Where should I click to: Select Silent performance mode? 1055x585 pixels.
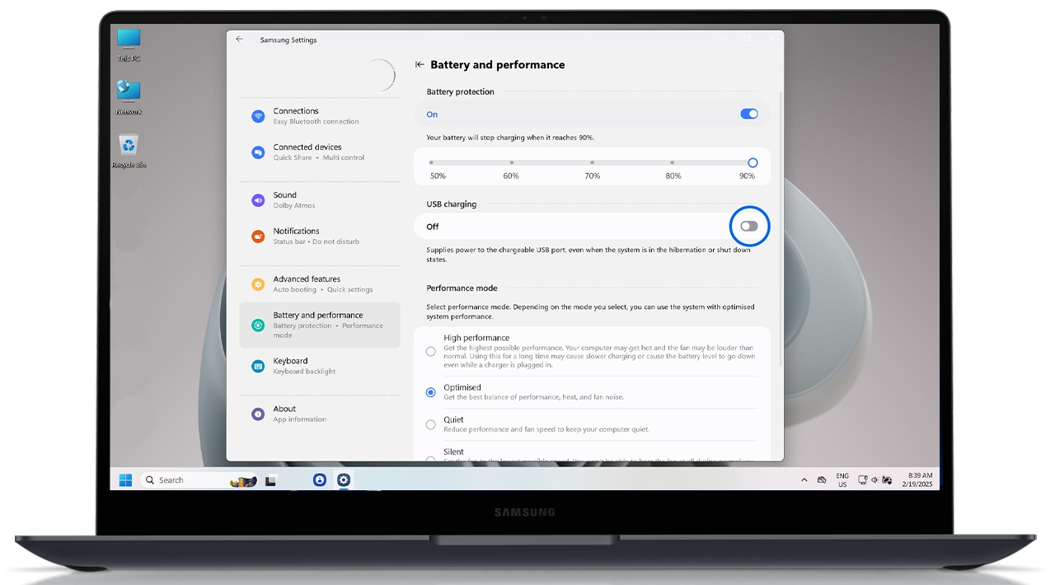click(430, 458)
